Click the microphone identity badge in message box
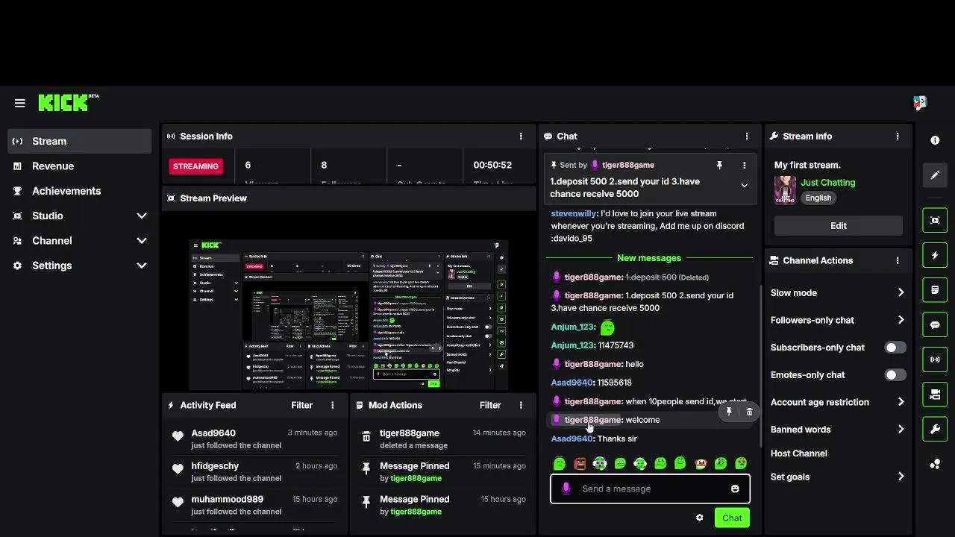The image size is (955, 537). point(566,489)
